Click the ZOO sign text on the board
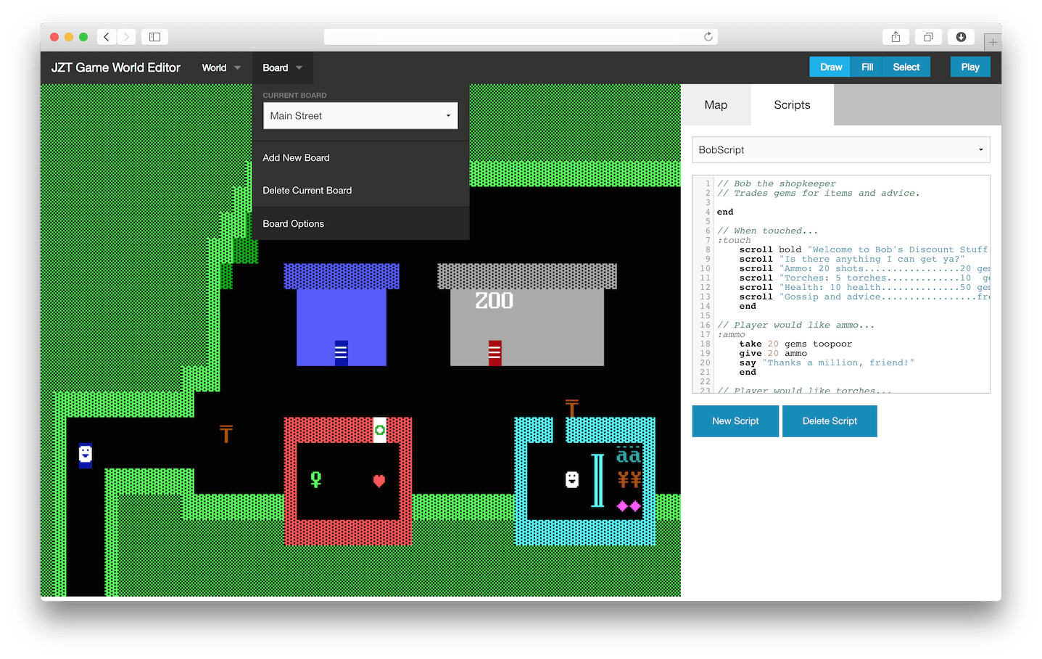The width and height of the screenshot is (1042, 659). tap(495, 301)
